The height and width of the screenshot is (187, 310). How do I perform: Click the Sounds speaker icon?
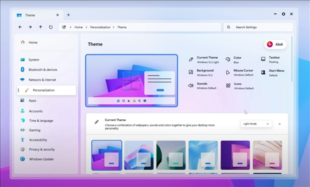191,85
